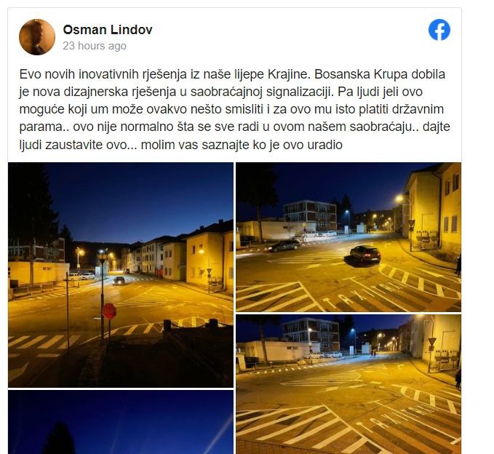Screen dimensions: 494x454
Task: Open the large photo with the stop sign
Action: coord(121,275)
